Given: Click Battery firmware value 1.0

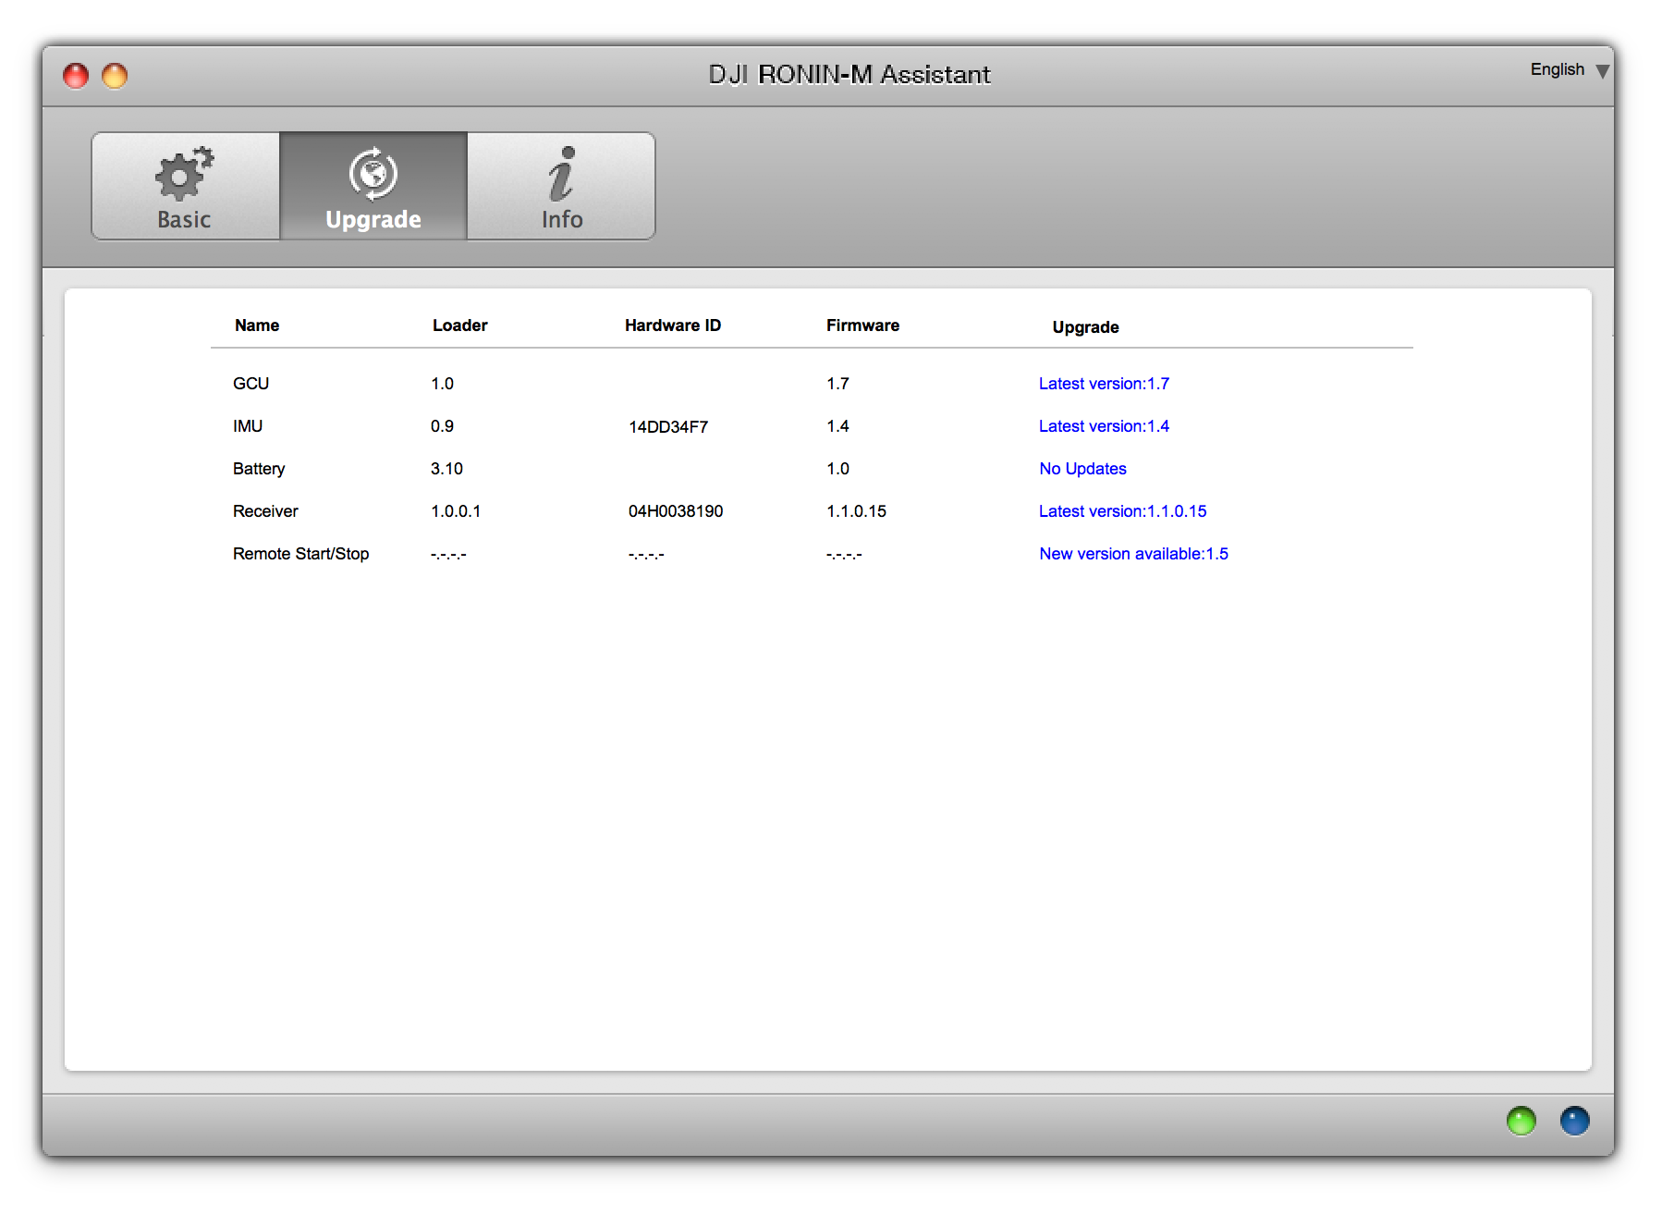Looking at the screenshot, I should coord(837,469).
